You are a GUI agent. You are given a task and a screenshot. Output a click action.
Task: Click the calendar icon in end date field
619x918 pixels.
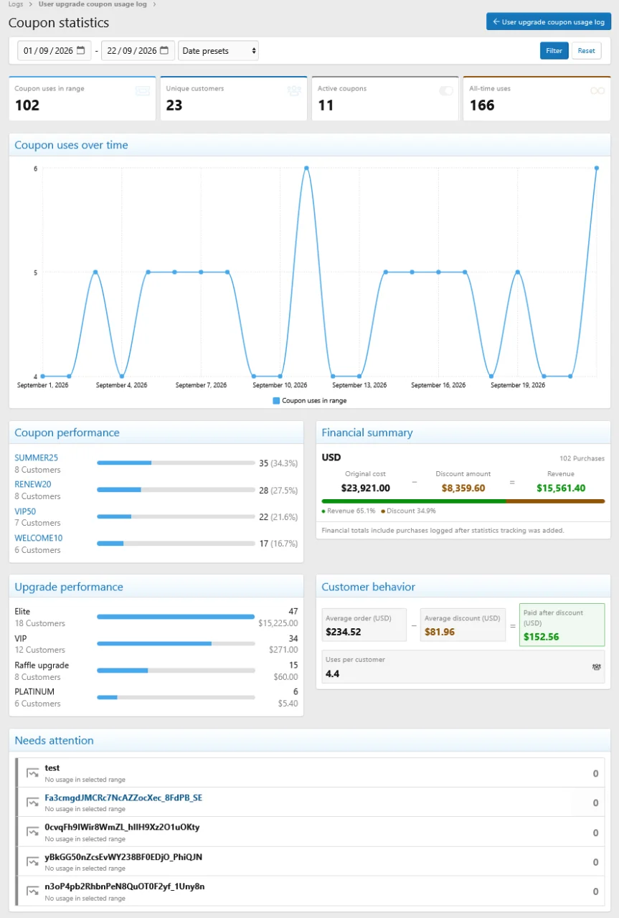(164, 51)
